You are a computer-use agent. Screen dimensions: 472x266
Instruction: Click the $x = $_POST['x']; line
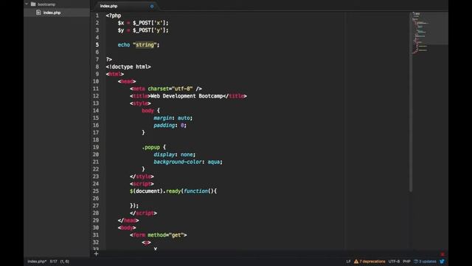(143, 23)
